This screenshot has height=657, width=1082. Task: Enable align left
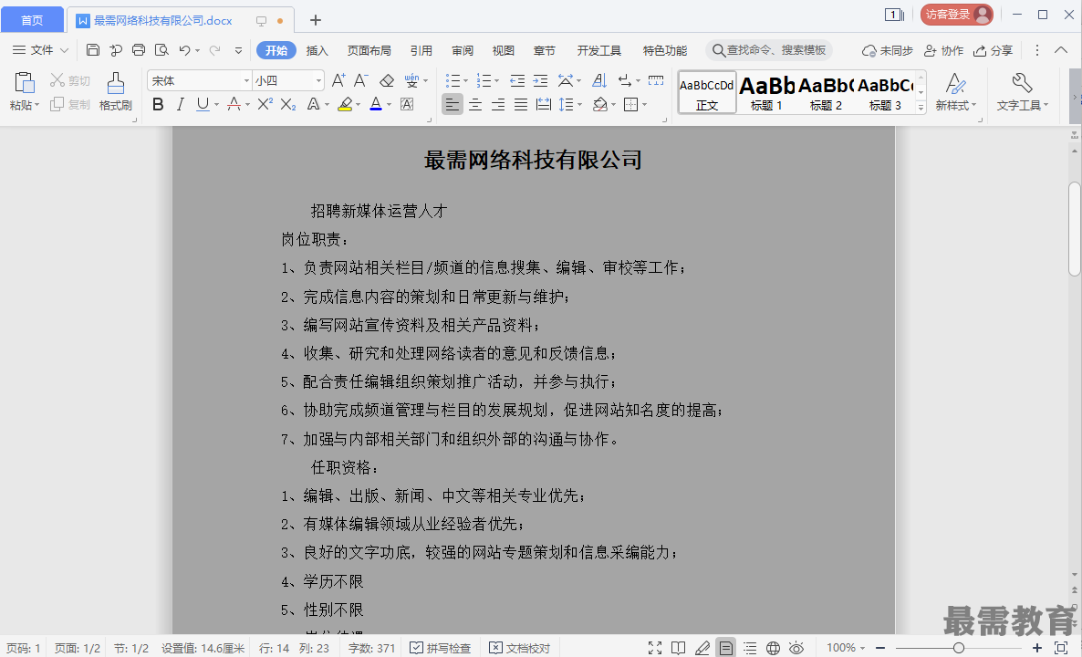point(452,104)
